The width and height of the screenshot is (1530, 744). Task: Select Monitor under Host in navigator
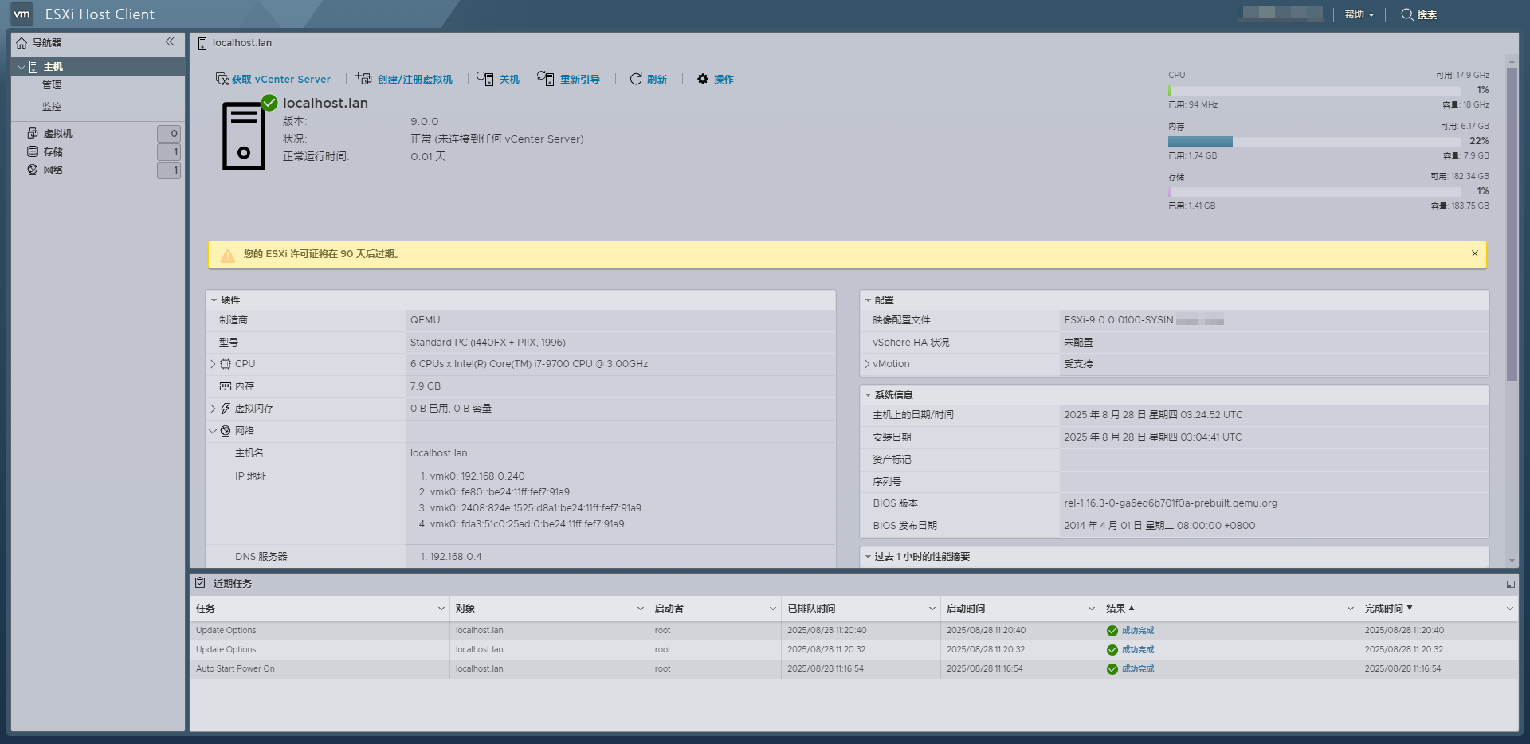pyautogui.click(x=52, y=107)
